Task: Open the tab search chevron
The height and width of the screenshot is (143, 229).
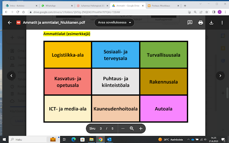Action: click(200, 4)
